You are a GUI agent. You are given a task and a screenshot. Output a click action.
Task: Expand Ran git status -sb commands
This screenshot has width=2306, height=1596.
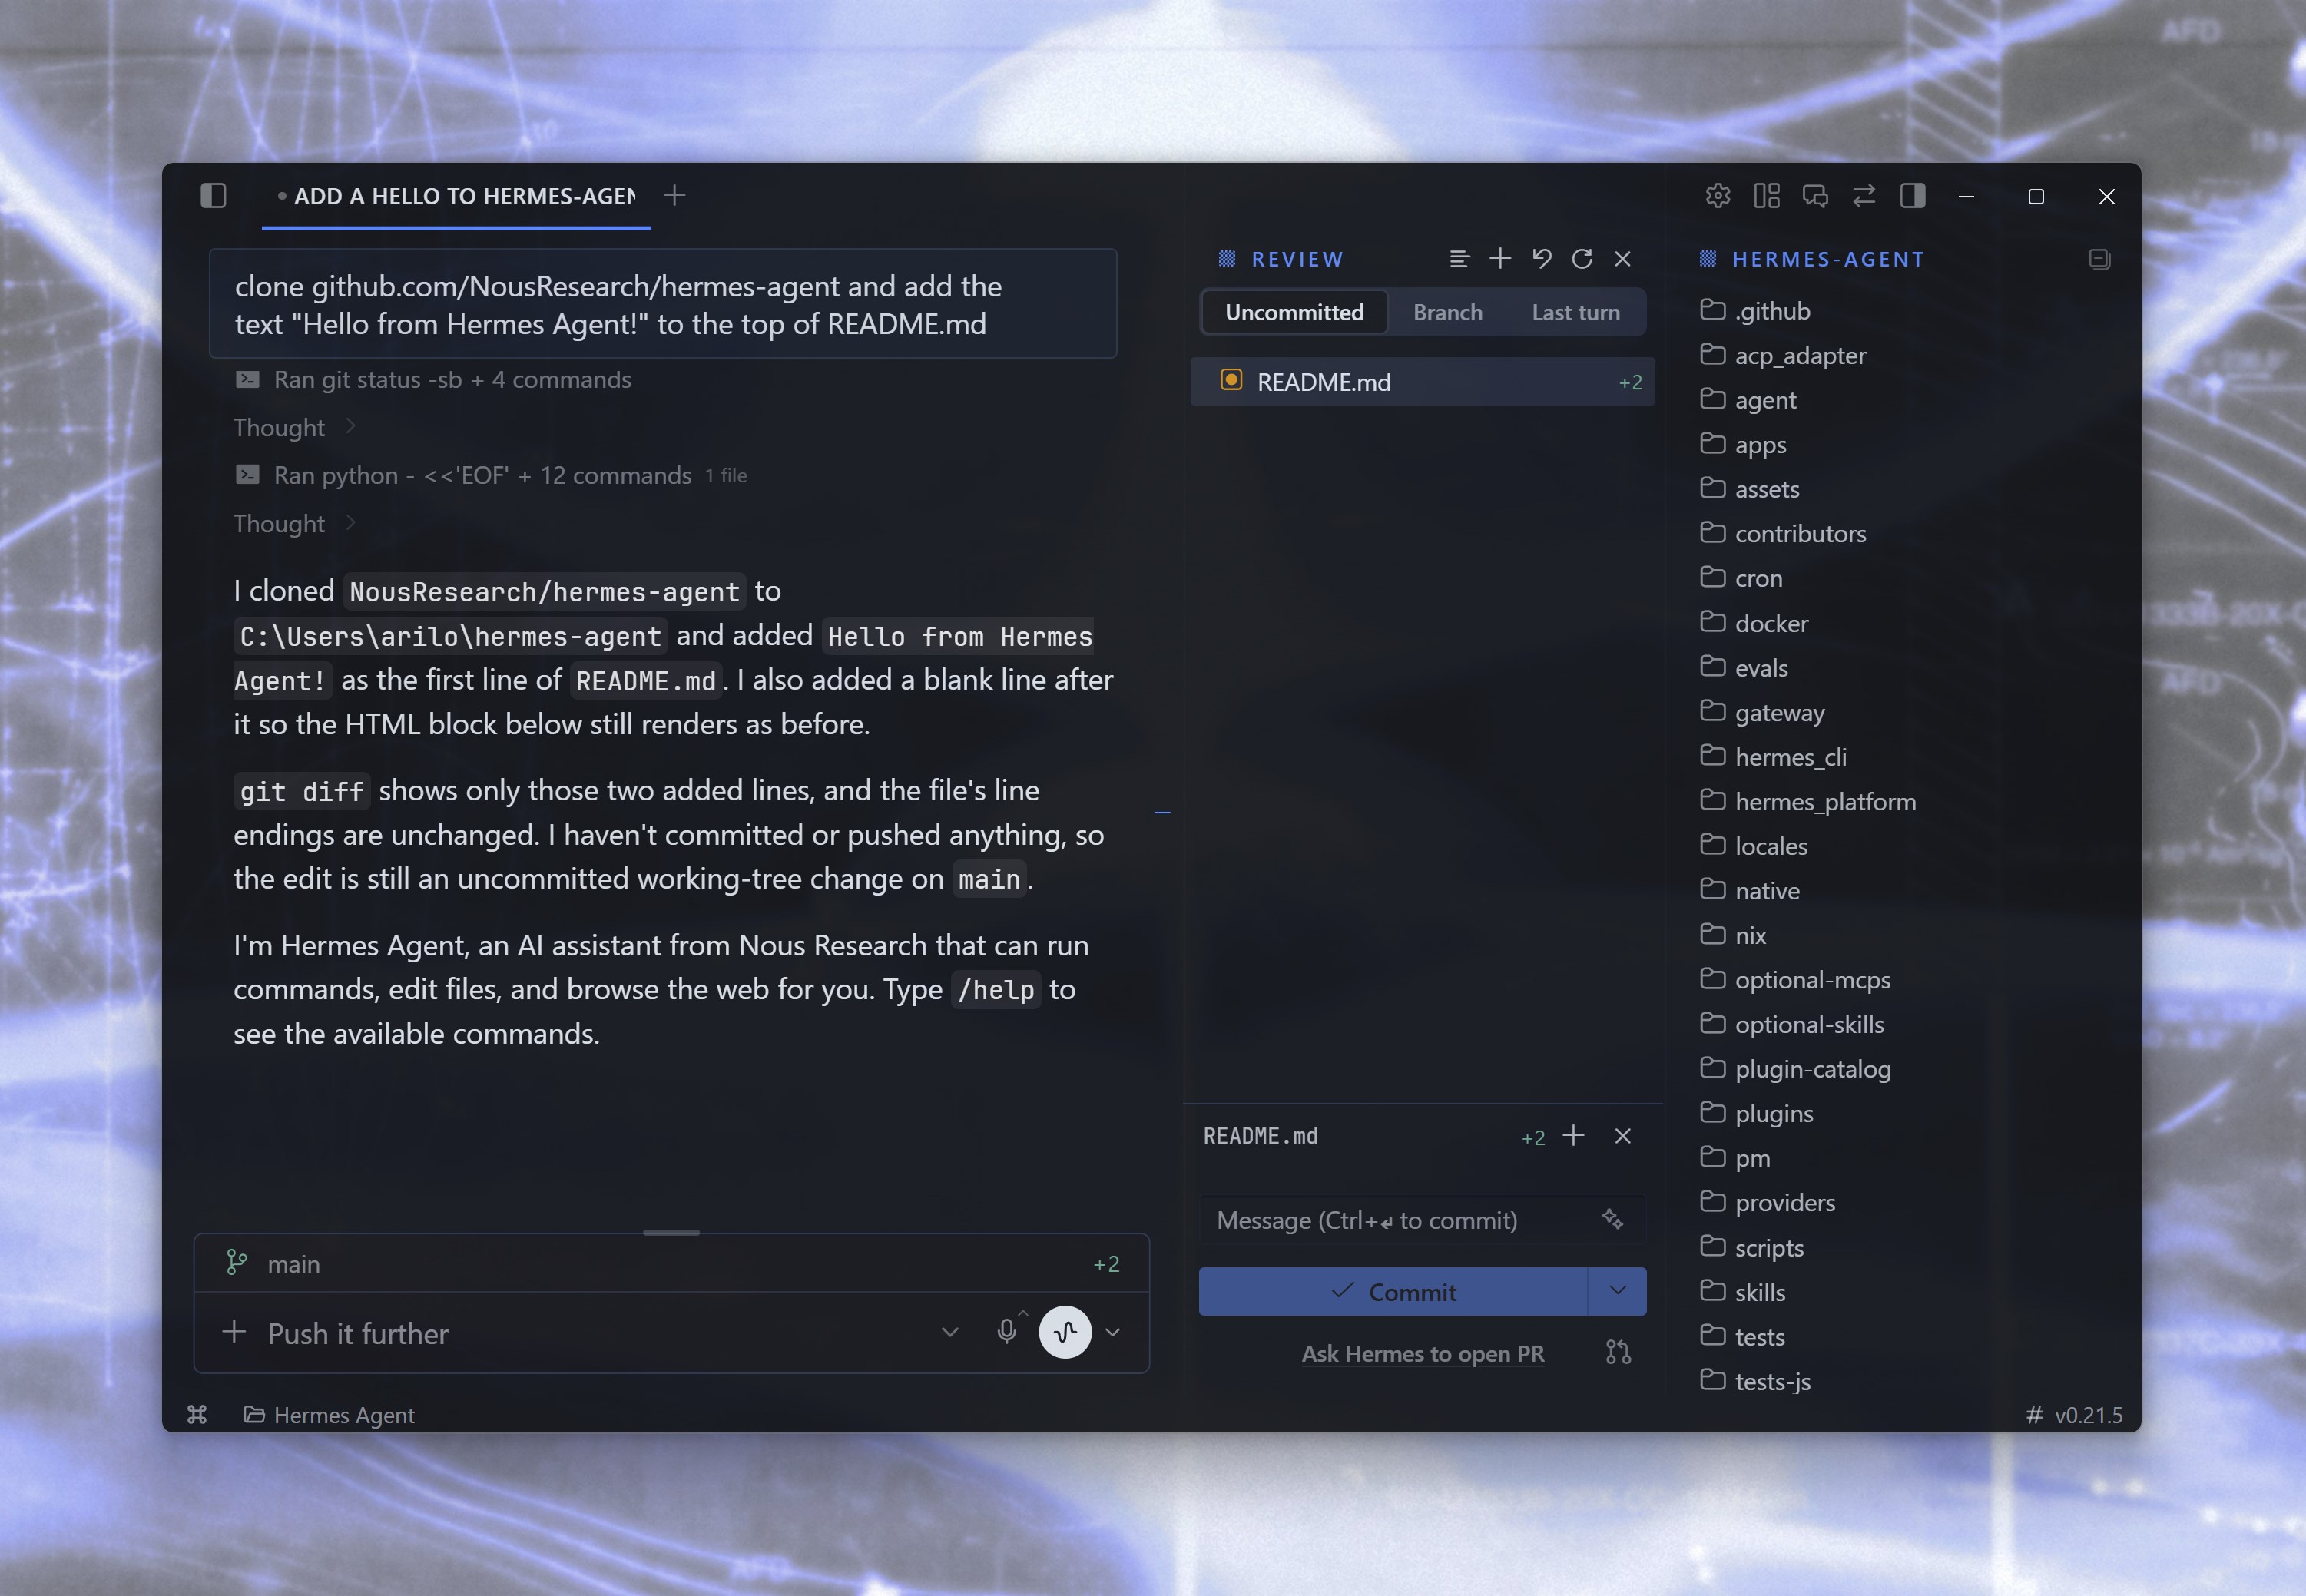(x=433, y=380)
